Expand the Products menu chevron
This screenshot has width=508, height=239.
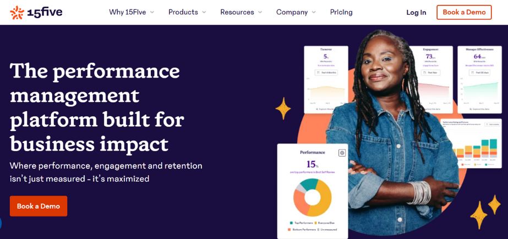coord(204,13)
